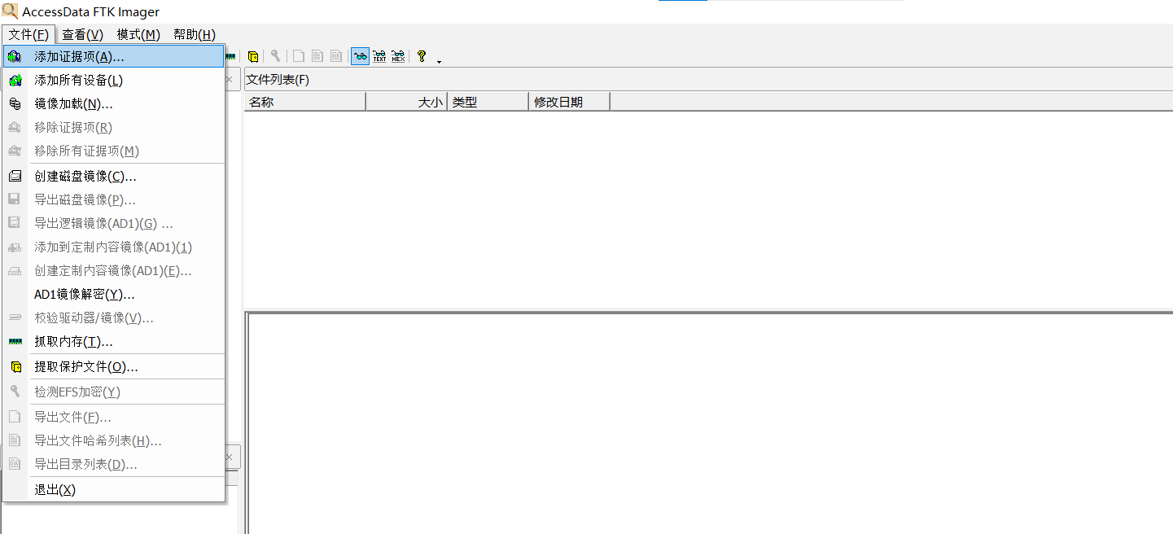
Task: Choose 添加所有设备(L) menu entry
Action: pyautogui.click(x=113, y=80)
